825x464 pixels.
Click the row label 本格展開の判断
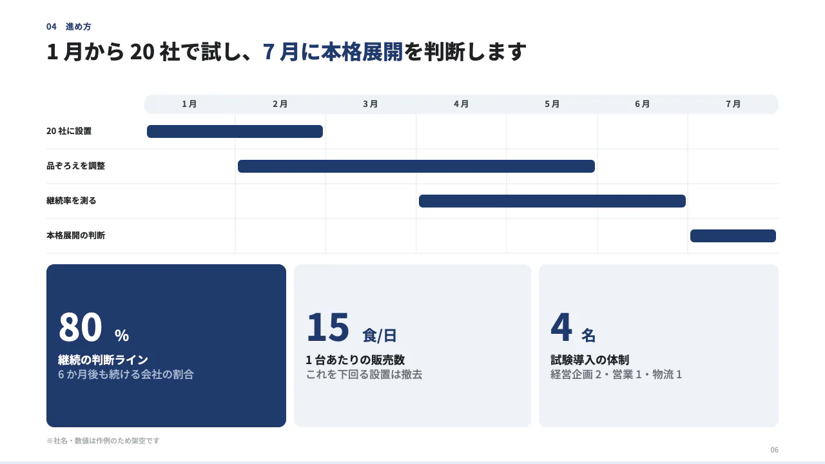(75, 235)
